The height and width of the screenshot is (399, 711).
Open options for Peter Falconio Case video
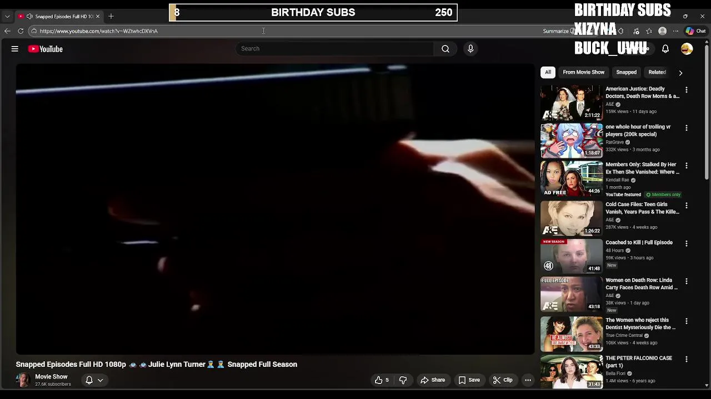pyautogui.click(x=687, y=359)
